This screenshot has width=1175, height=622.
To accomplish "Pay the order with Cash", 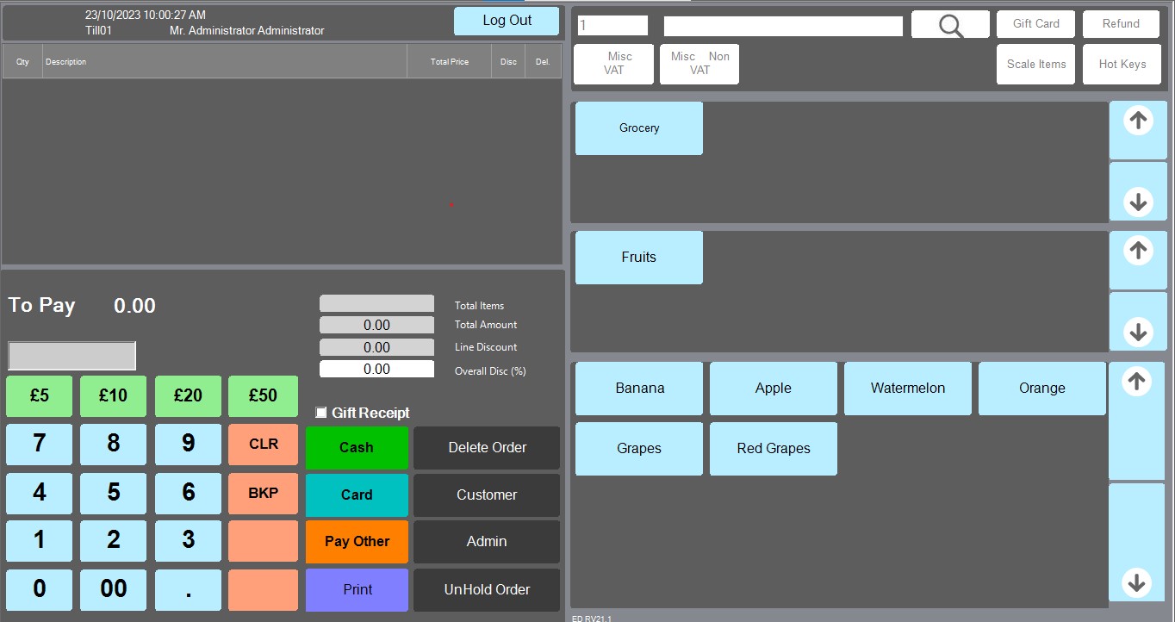I will (356, 447).
